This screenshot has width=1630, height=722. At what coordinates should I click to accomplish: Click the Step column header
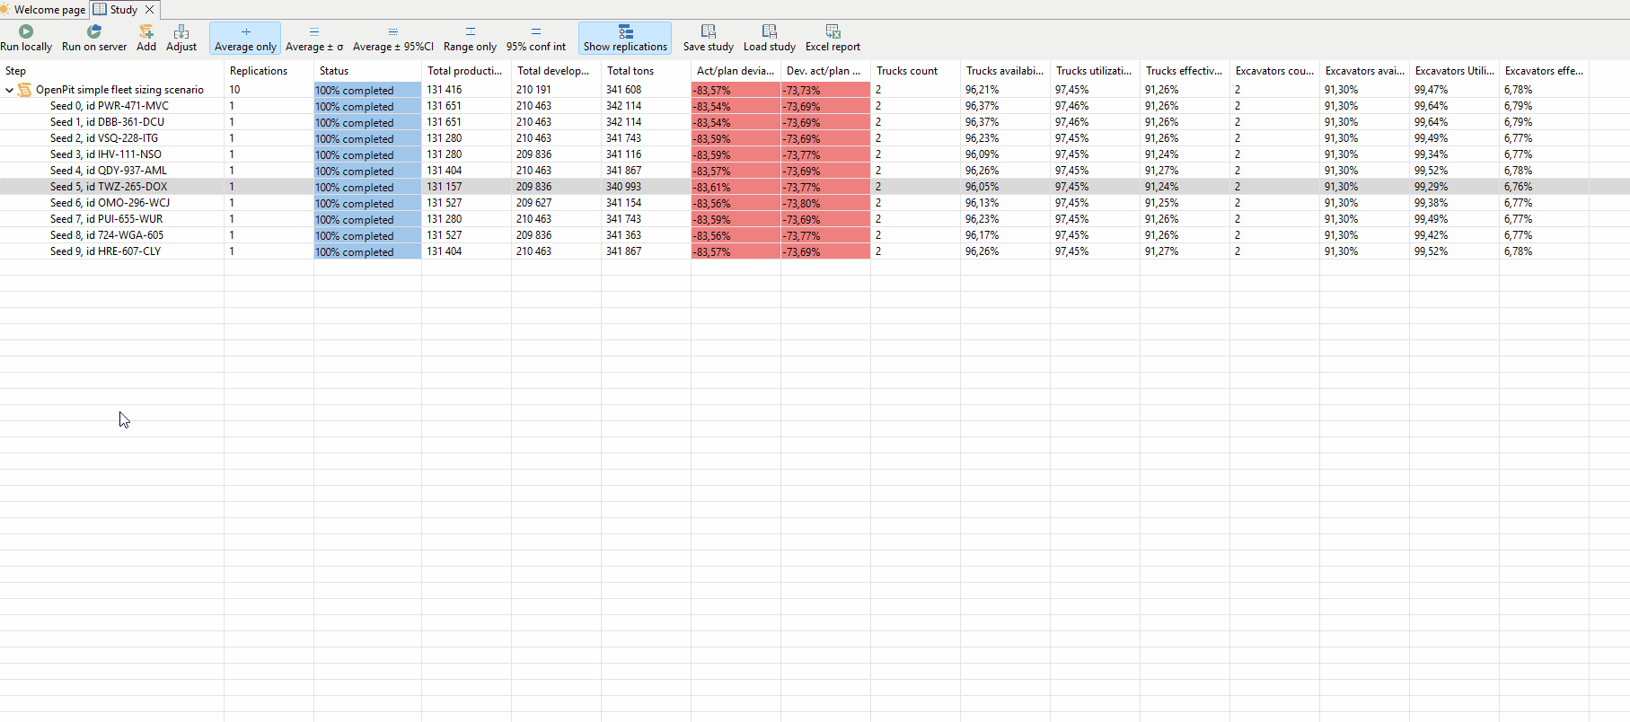(111, 71)
